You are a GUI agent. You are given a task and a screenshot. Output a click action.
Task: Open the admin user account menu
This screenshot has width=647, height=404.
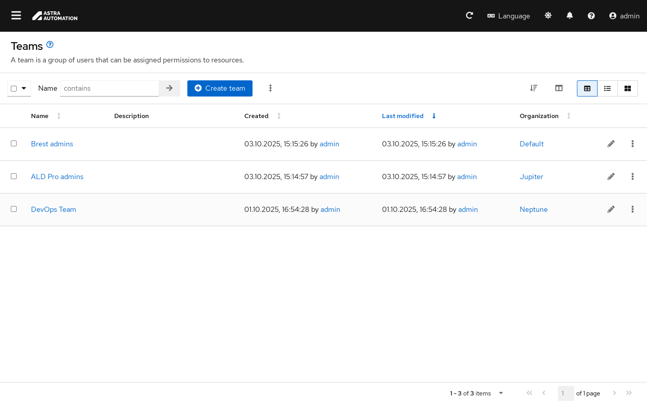click(624, 16)
